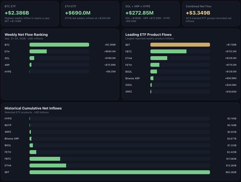Click the ETH bar in Weekly Net Flow Ranking
The height and width of the screenshot is (182, 241).
(38, 51)
